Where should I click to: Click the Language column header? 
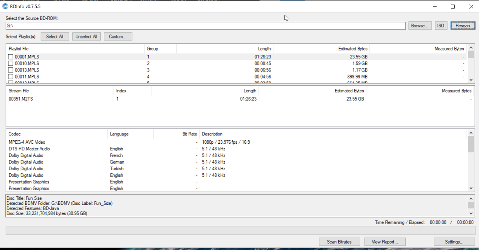(131, 134)
